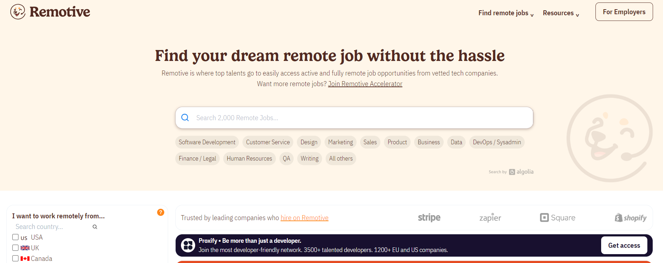Click the For Employers button
The image size is (663, 263).
click(x=624, y=12)
